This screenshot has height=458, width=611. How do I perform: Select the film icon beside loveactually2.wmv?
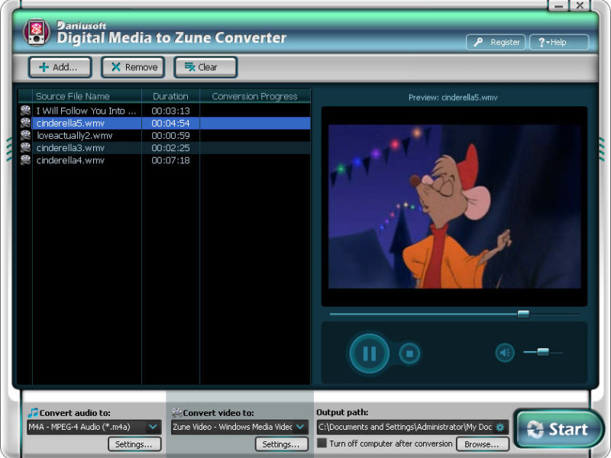pyautogui.click(x=25, y=136)
